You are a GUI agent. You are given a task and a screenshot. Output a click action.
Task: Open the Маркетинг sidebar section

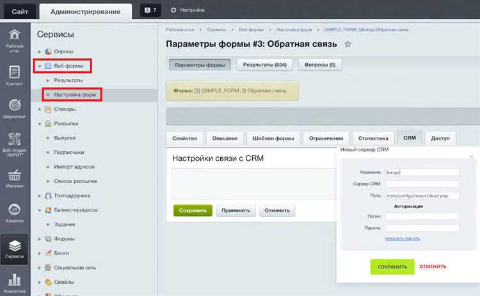(x=14, y=108)
